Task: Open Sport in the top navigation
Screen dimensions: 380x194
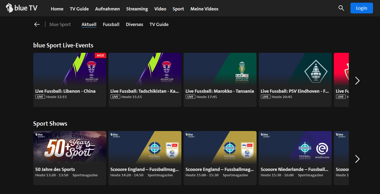Action: [178, 9]
